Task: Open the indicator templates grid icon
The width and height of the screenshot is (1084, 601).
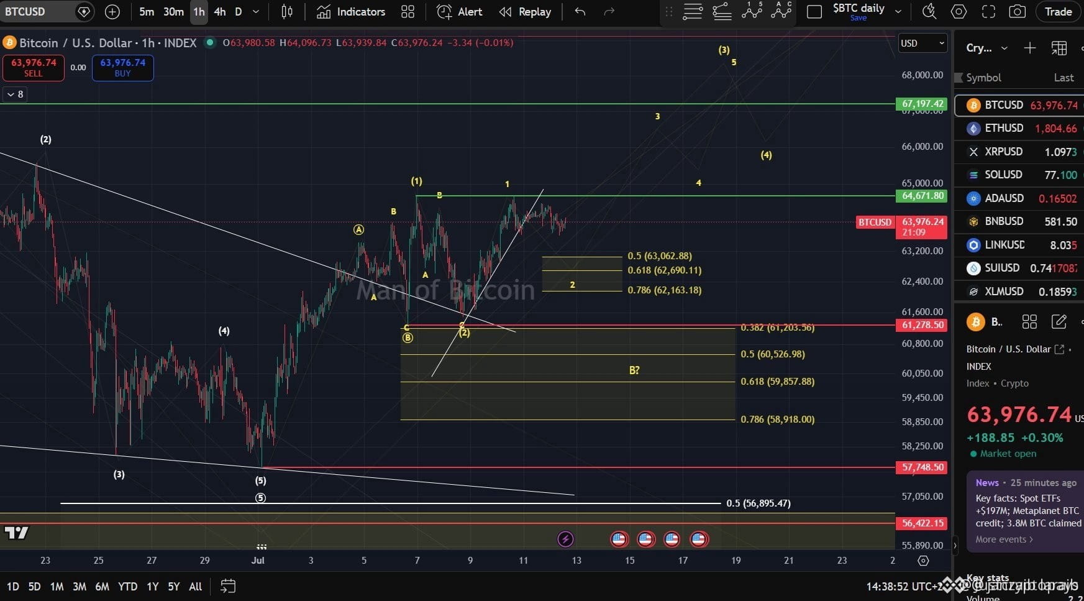Action: [x=408, y=12]
